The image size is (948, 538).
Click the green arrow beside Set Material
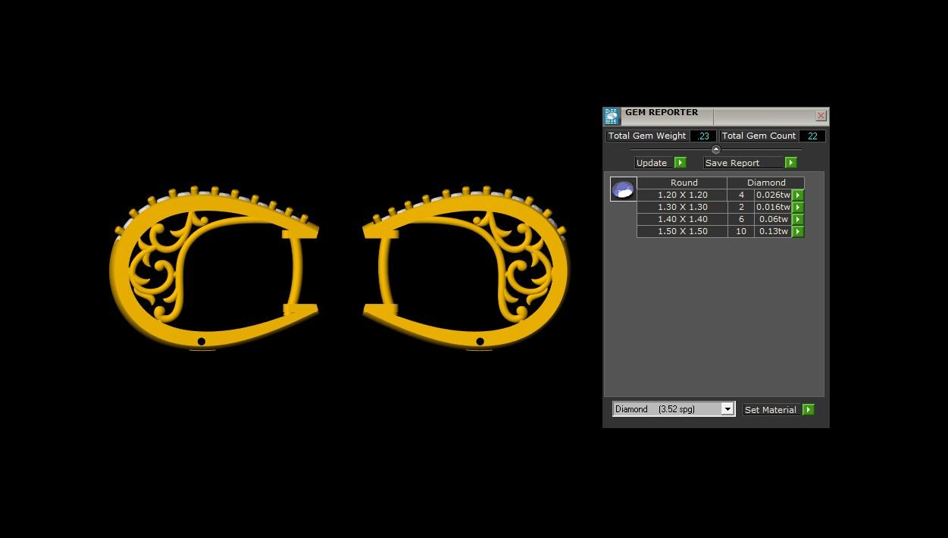pyautogui.click(x=809, y=410)
